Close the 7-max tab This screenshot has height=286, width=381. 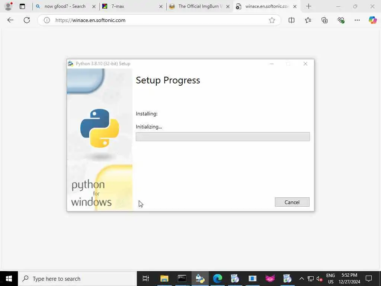(x=161, y=7)
